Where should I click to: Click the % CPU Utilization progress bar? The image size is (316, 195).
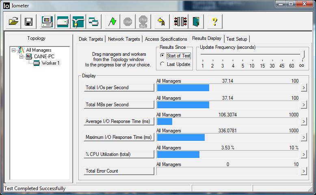point(227,155)
